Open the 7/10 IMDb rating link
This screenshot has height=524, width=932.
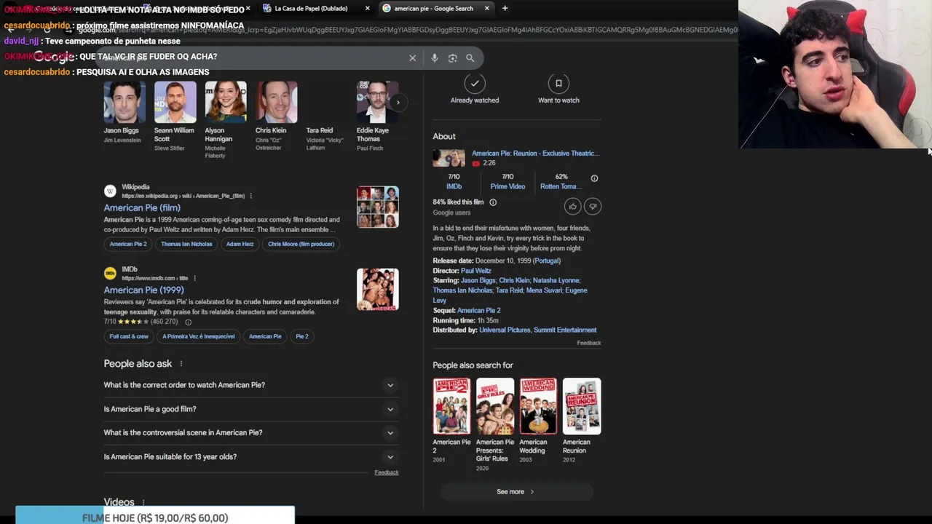pyautogui.click(x=454, y=182)
